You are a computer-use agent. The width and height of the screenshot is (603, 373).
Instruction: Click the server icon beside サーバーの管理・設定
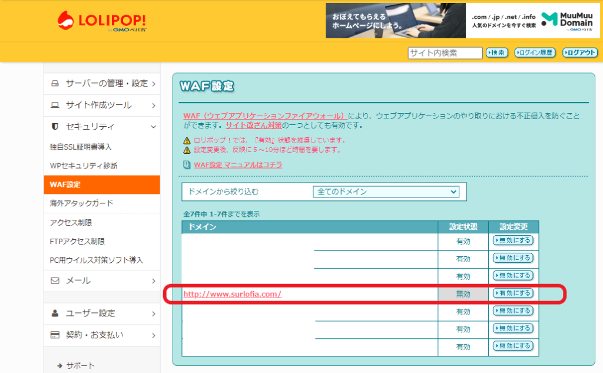pos(55,84)
